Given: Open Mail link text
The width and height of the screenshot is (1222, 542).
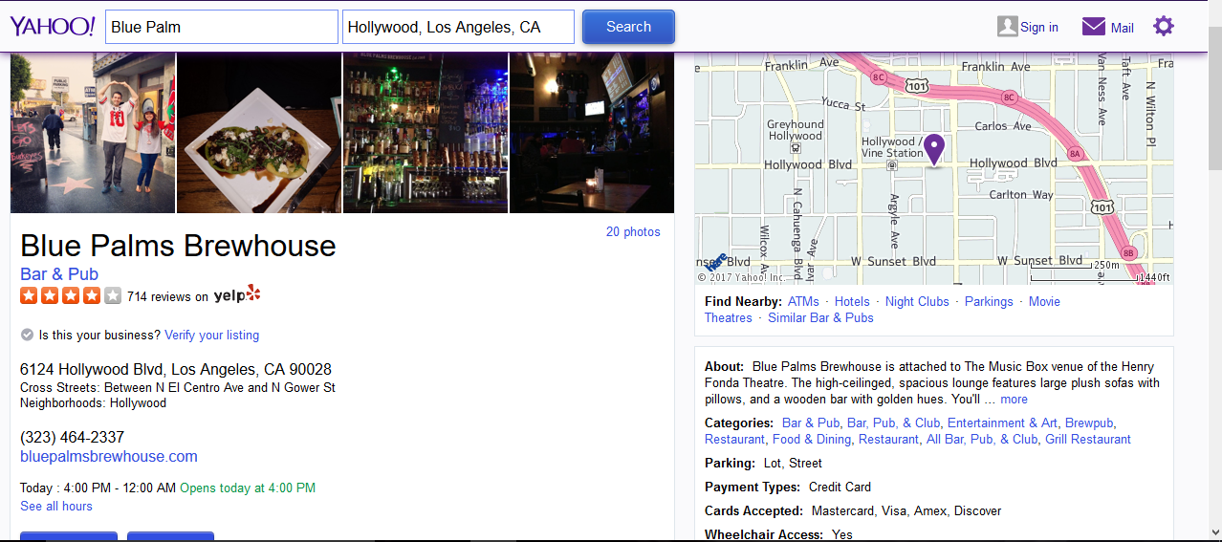Looking at the screenshot, I should coord(1123,28).
